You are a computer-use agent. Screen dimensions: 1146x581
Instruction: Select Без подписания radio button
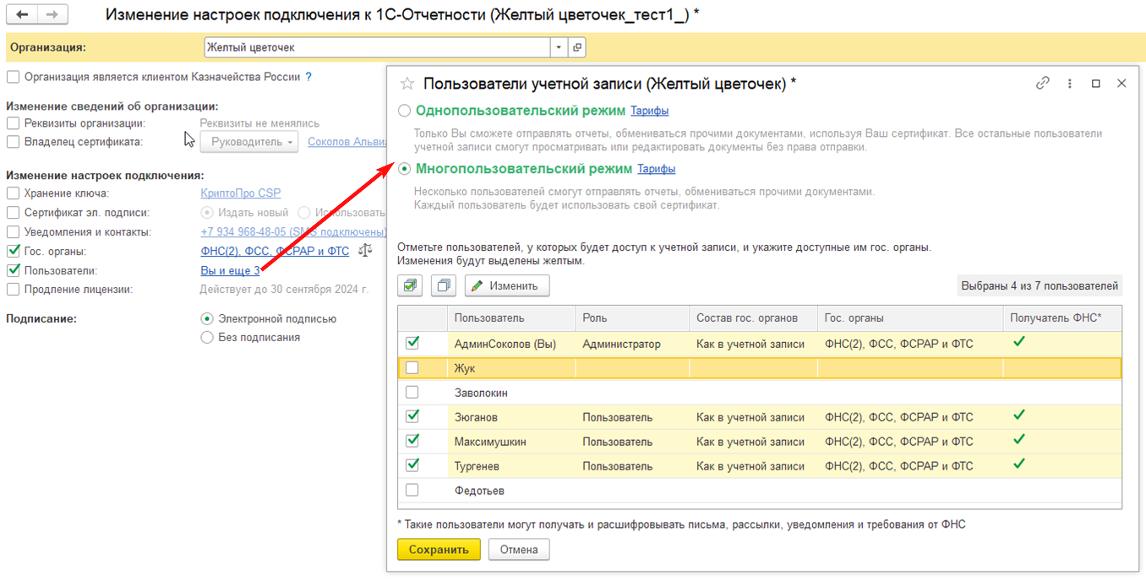207,338
